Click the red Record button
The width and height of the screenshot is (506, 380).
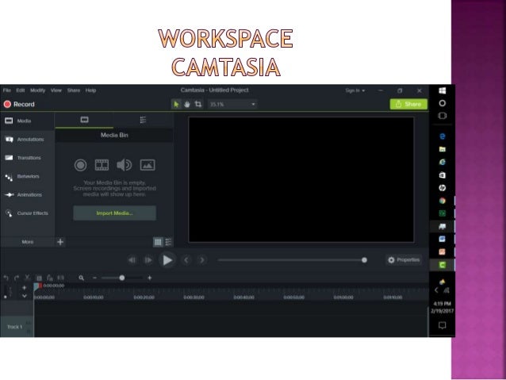[19, 104]
